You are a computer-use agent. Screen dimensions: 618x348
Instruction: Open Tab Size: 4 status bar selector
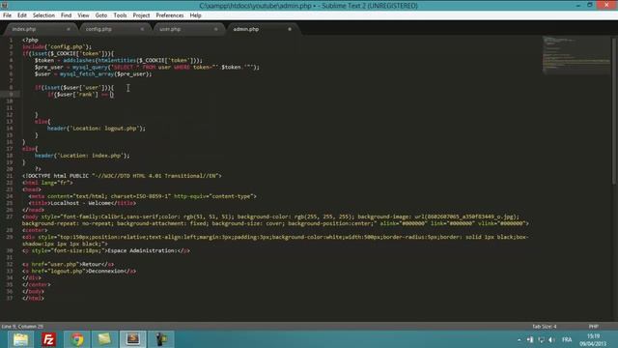[545, 327]
